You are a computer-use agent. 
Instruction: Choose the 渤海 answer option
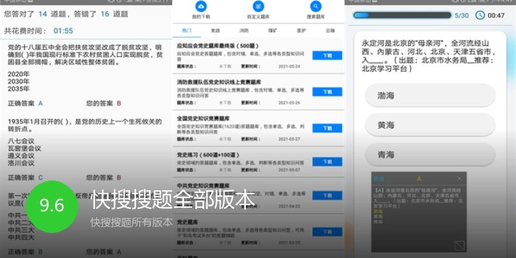pos(430,95)
